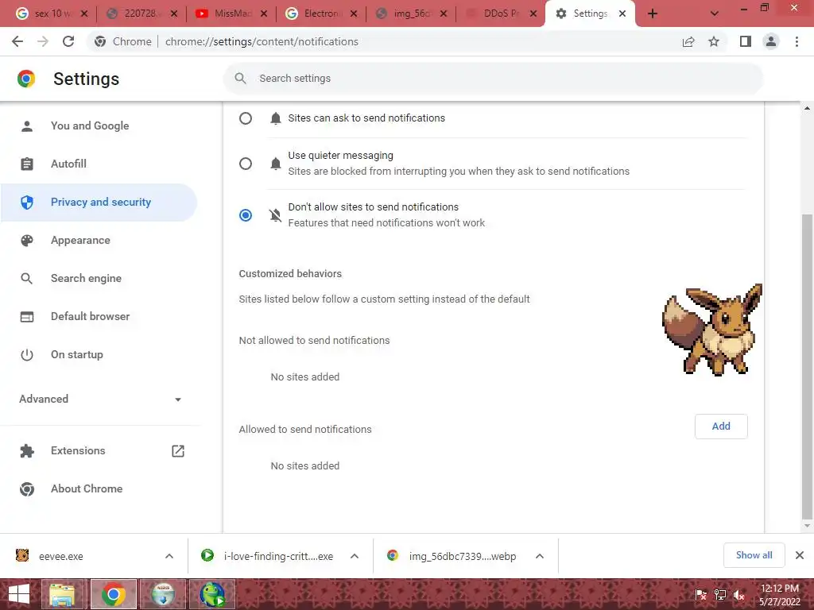Click the forward navigation arrow
The height and width of the screenshot is (610, 814).
click(43, 41)
